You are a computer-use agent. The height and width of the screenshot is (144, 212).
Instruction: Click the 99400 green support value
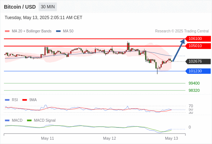click(x=194, y=83)
